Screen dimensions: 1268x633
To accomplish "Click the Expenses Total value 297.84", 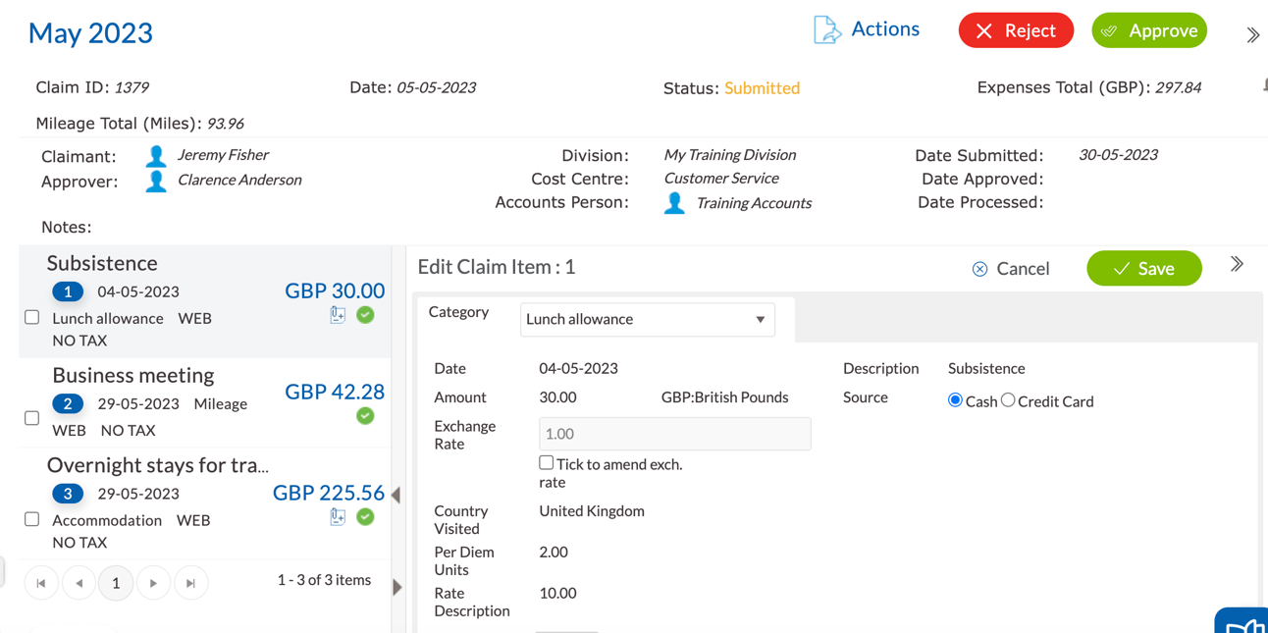I will [1179, 87].
